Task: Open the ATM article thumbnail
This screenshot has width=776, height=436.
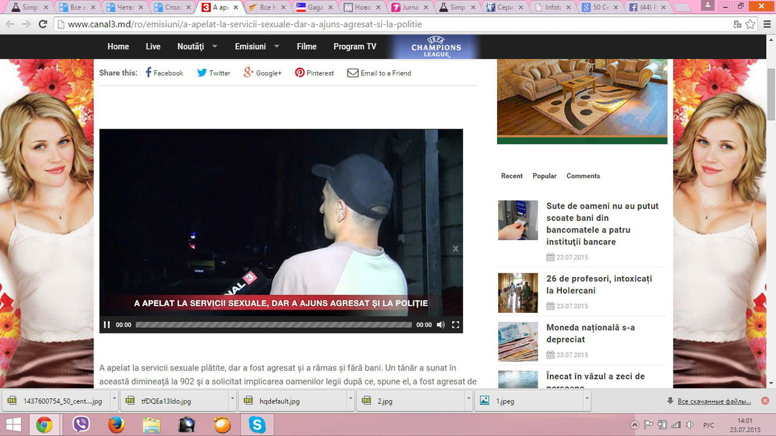Action: tap(518, 220)
